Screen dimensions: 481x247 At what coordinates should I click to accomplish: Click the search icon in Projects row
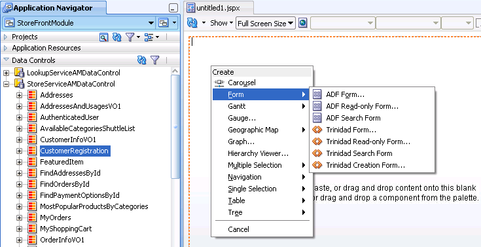[104, 37]
